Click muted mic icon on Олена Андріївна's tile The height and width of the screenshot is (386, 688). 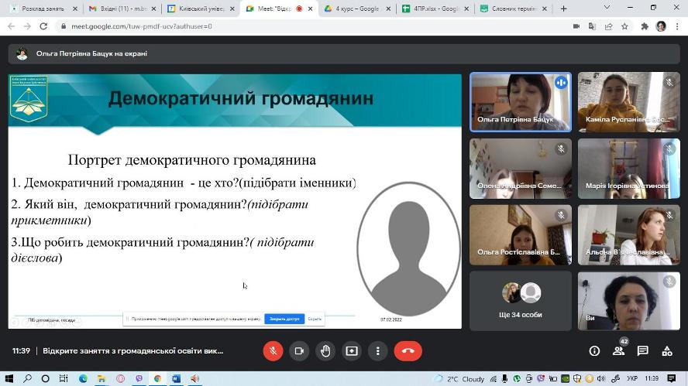(561, 149)
